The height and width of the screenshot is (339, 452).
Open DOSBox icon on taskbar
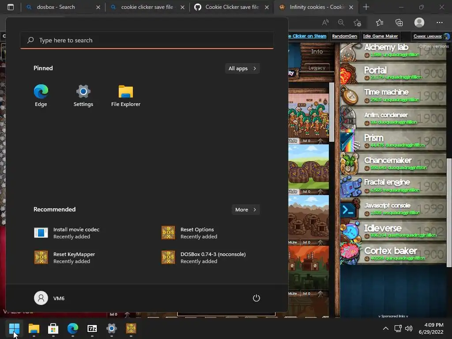[131, 328]
